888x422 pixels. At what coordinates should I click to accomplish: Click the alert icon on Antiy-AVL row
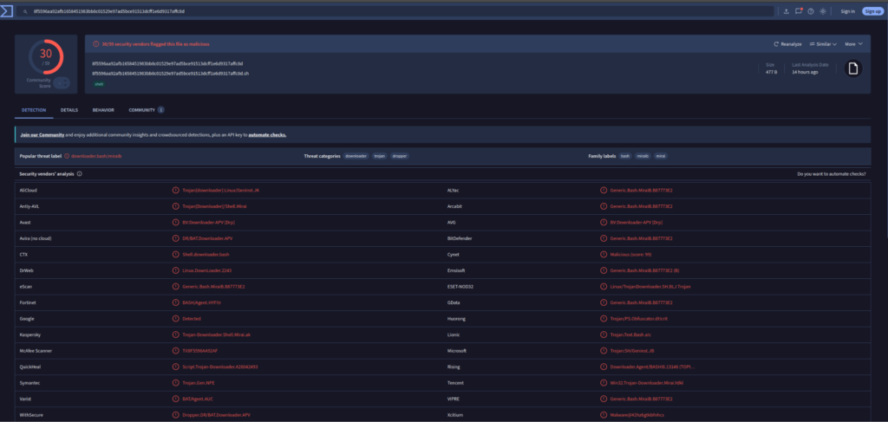point(175,206)
